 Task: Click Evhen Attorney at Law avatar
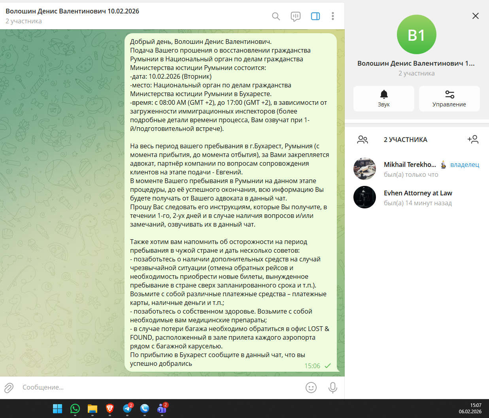(x=364, y=197)
